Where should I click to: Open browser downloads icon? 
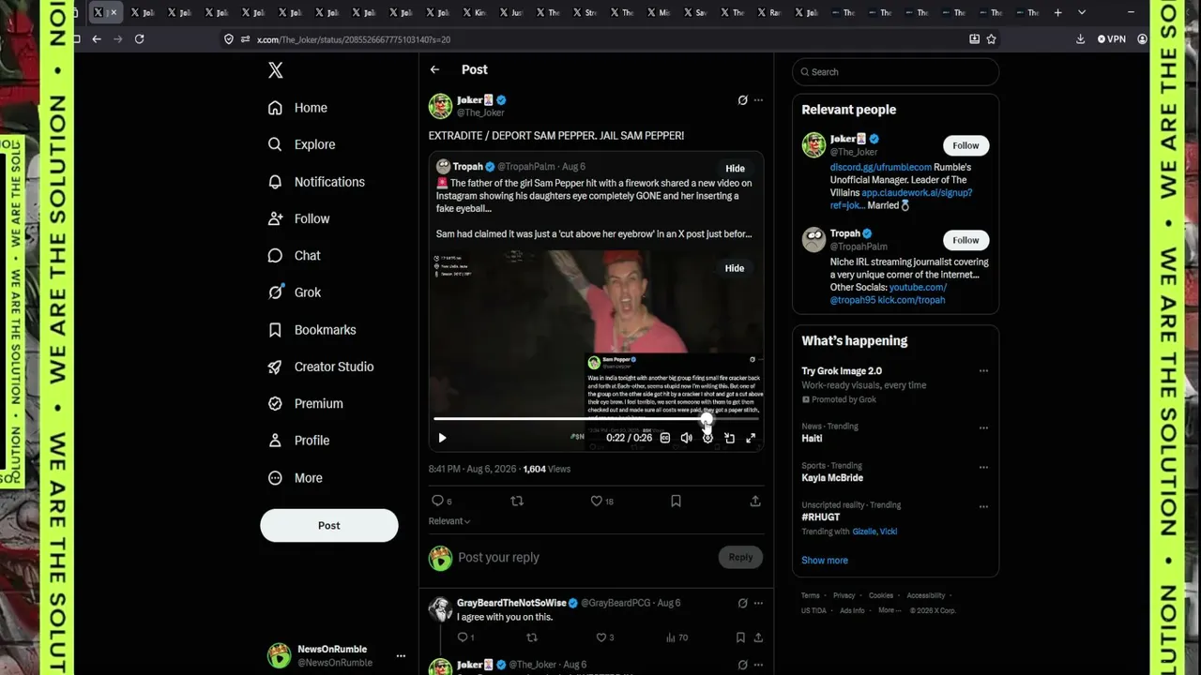pyautogui.click(x=1080, y=39)
